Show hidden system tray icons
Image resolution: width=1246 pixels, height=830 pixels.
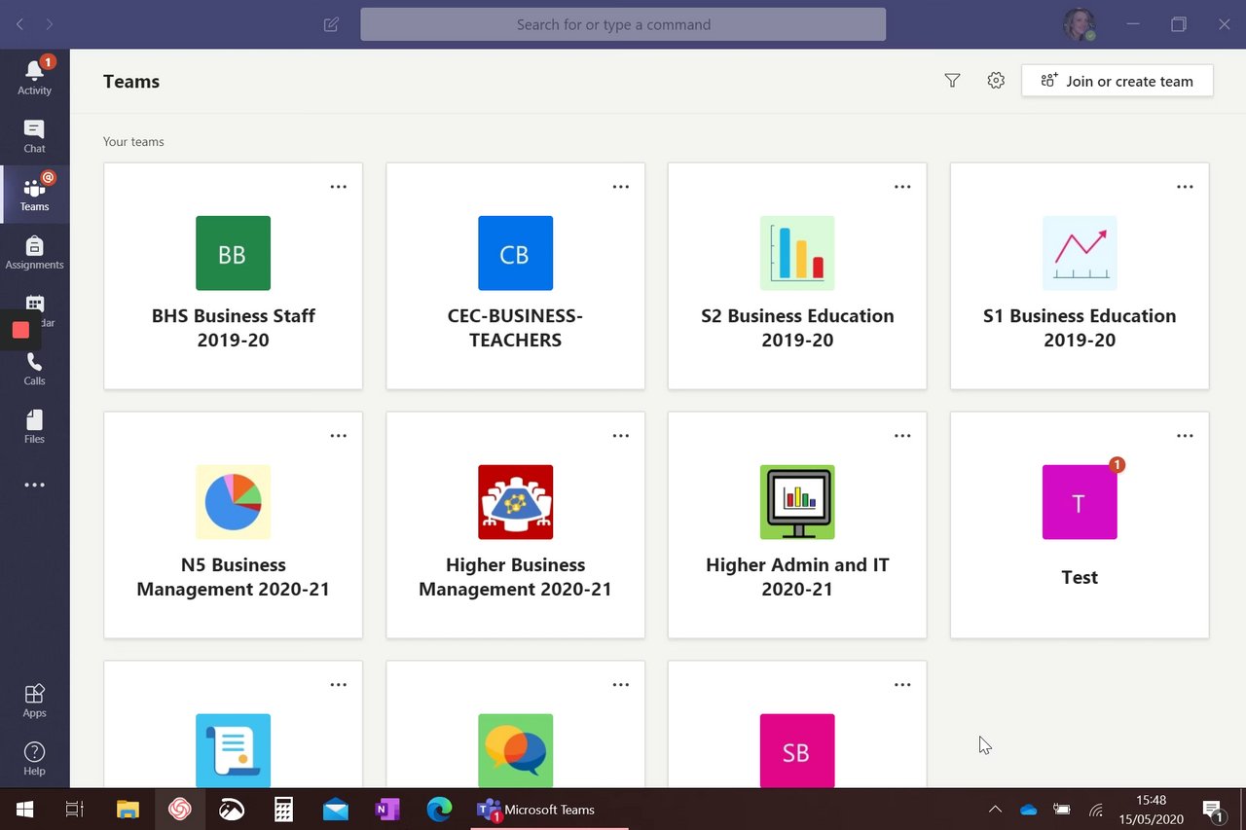[995, 810]
